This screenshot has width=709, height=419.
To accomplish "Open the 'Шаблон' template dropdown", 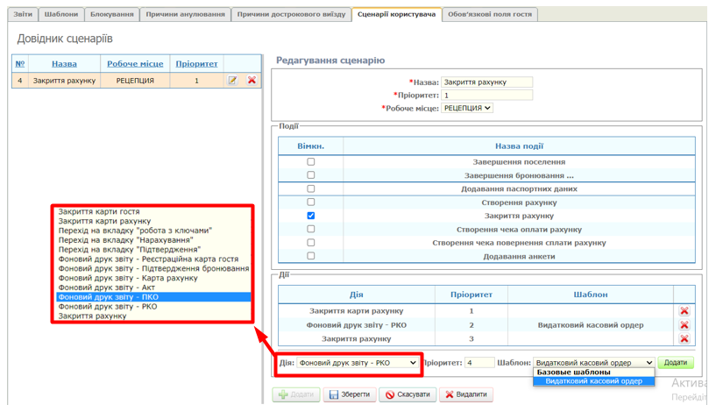I will click(593, 363).
